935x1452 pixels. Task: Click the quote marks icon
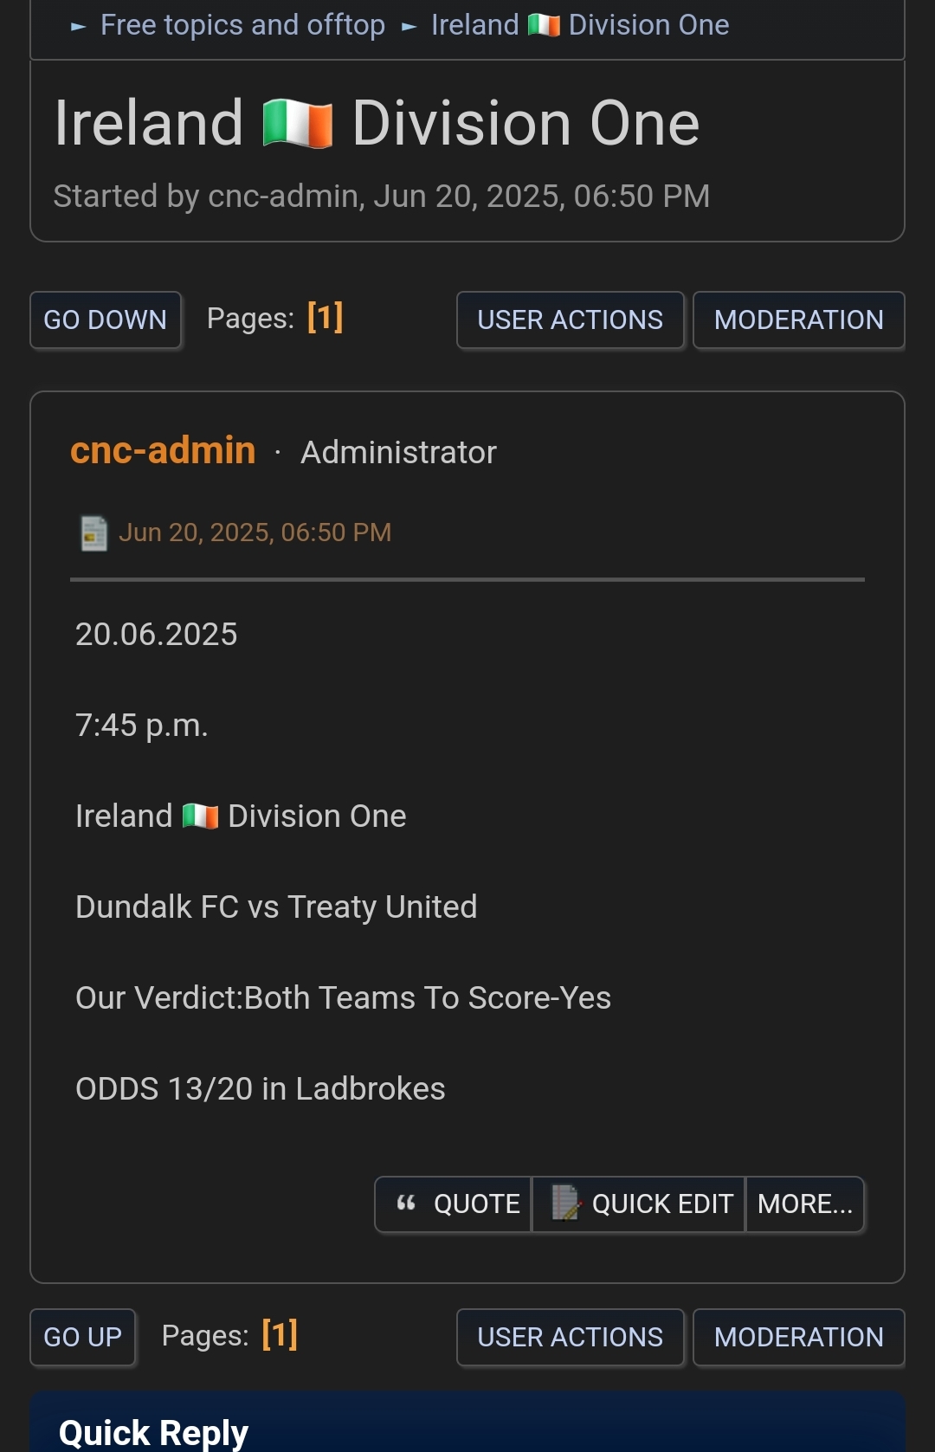pos(406,1203)
